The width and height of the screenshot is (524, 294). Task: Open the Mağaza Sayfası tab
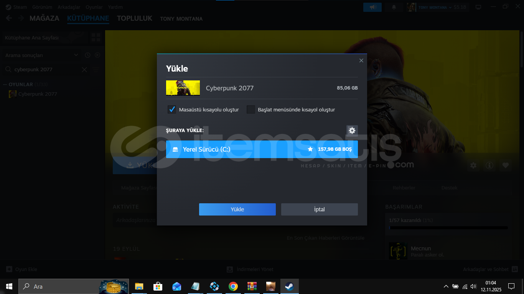point(139,188)
